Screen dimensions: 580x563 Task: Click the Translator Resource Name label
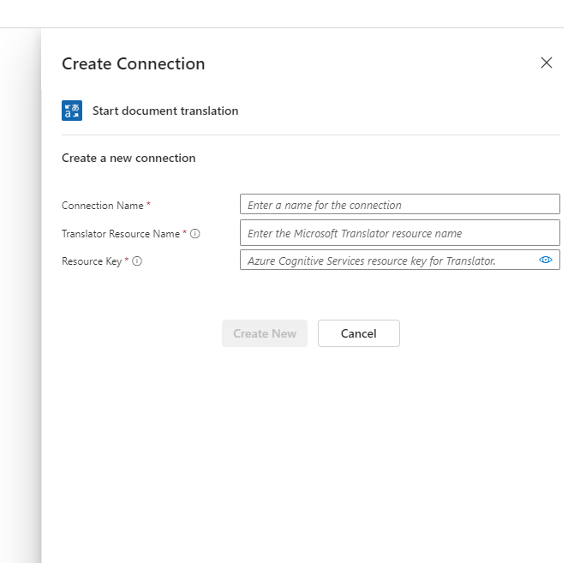coord(121,234)
